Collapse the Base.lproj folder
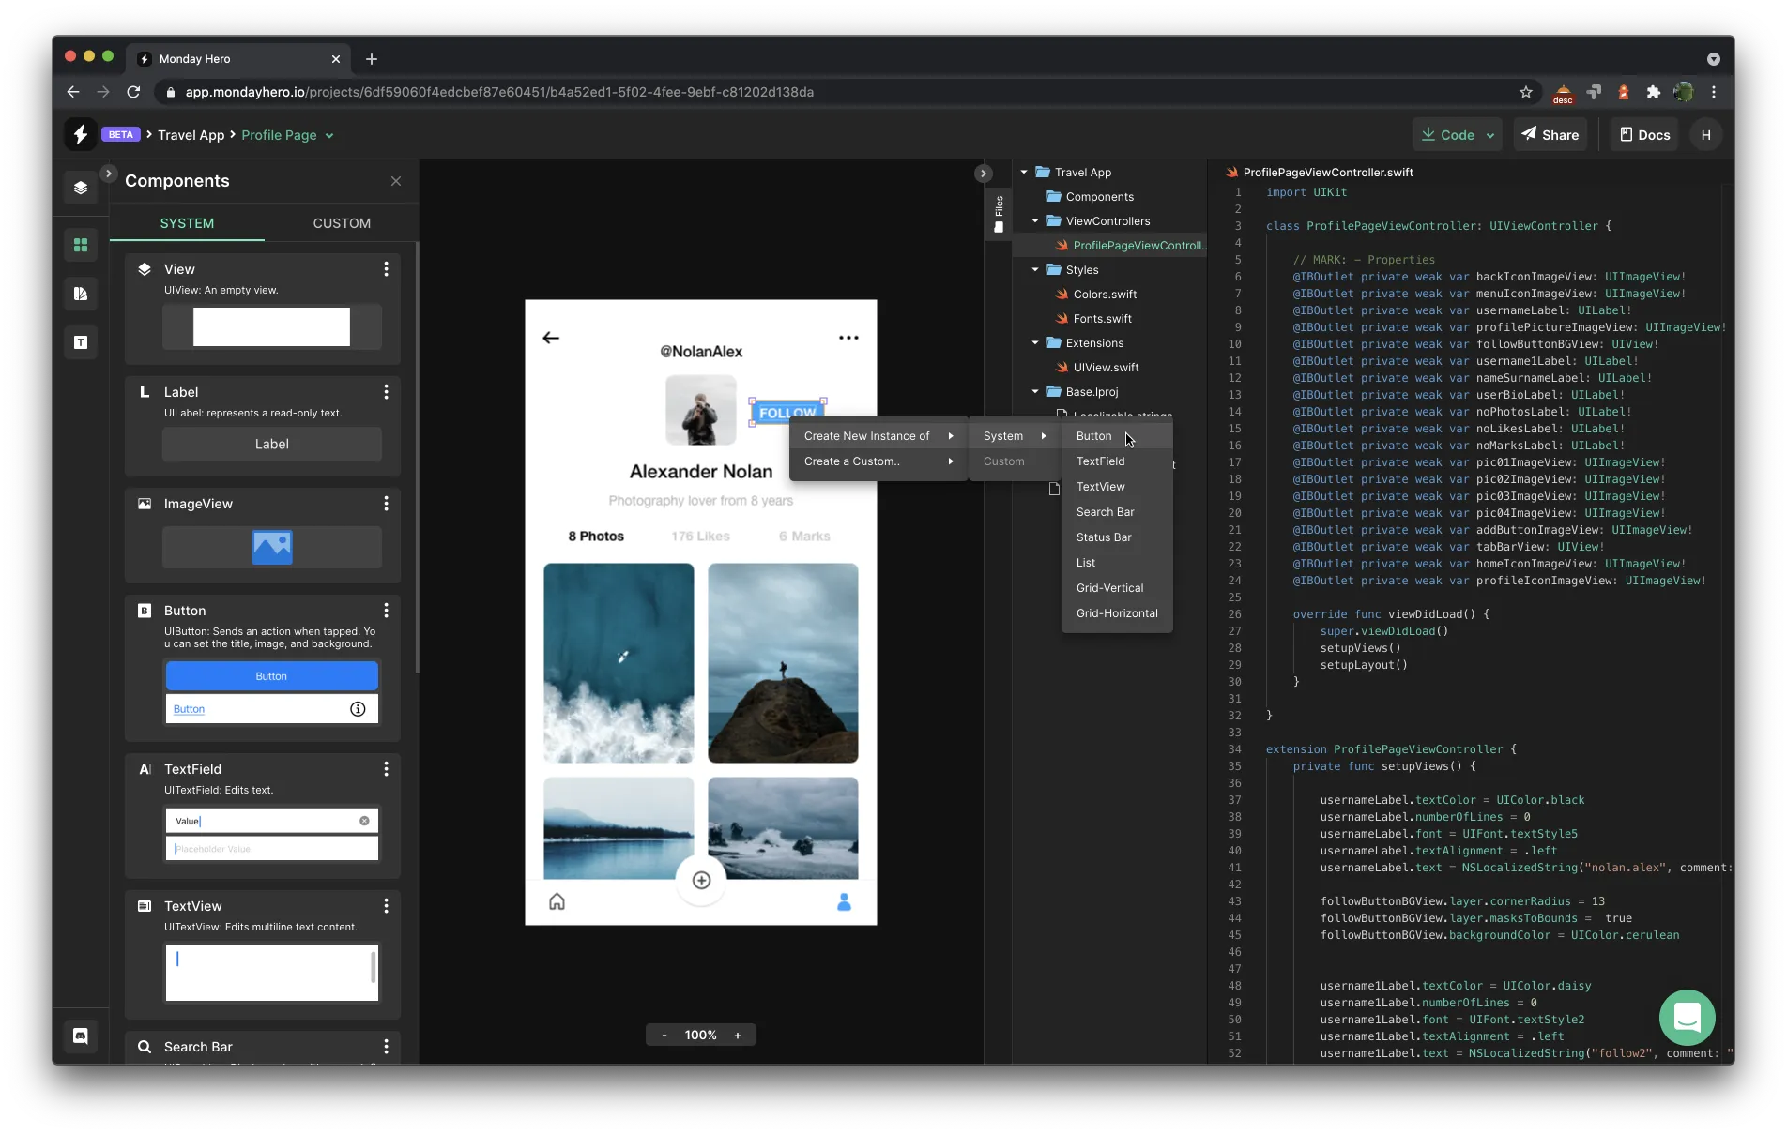 point(1035,392)
